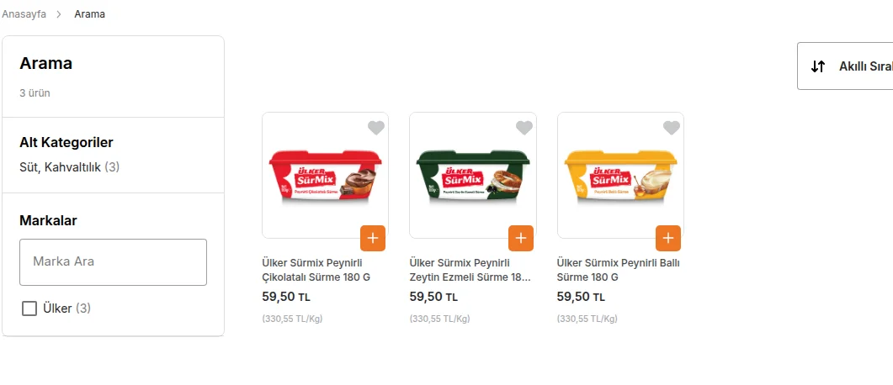893x385 pixels.
Task: Open the yellow honey SürMix image
Action: click(620, 175)
